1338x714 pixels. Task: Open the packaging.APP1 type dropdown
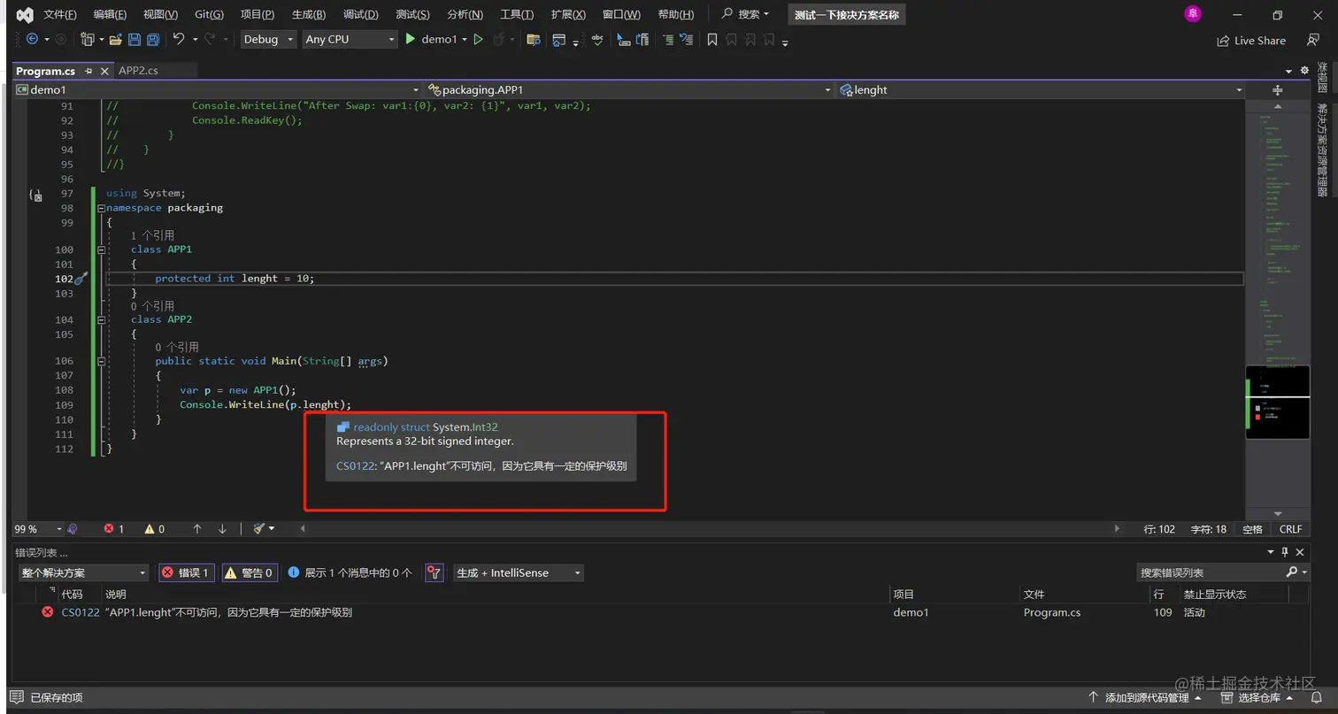(629, 90)
